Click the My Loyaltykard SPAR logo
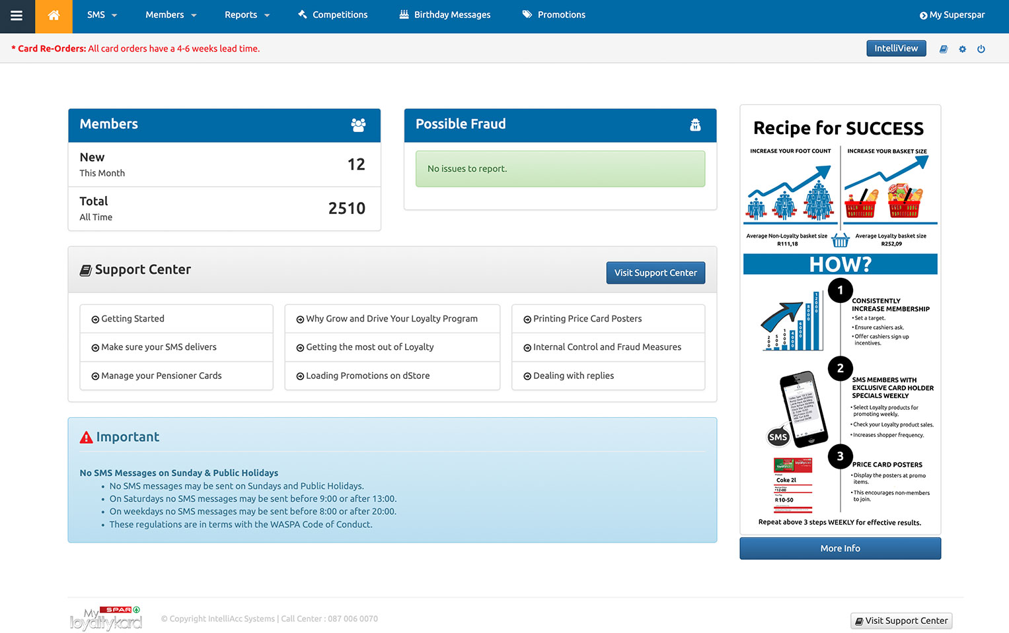The width and height of the screenshot is (1009, 633). pos(105,618)
